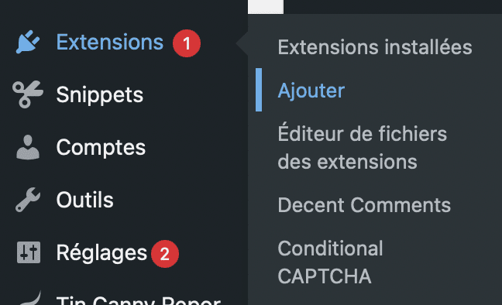Open the Snippets menu

coord(100,95)
